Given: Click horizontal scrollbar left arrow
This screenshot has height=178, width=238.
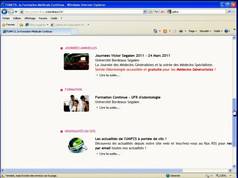Looking at the screenshot, I should pos(2,170).
